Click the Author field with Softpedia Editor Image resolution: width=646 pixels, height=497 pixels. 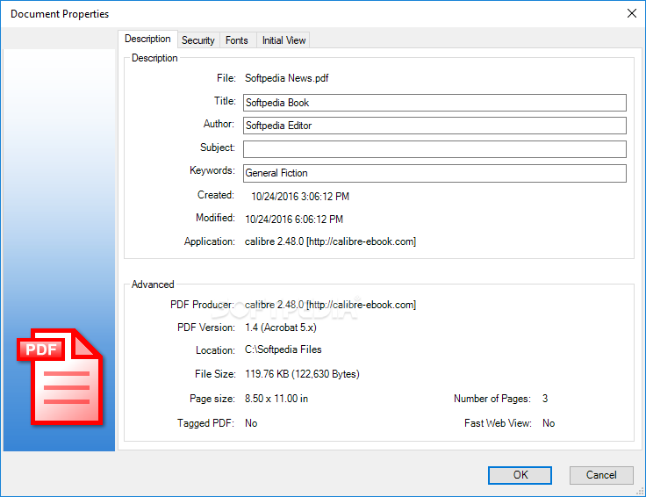[x=434, y=126]
